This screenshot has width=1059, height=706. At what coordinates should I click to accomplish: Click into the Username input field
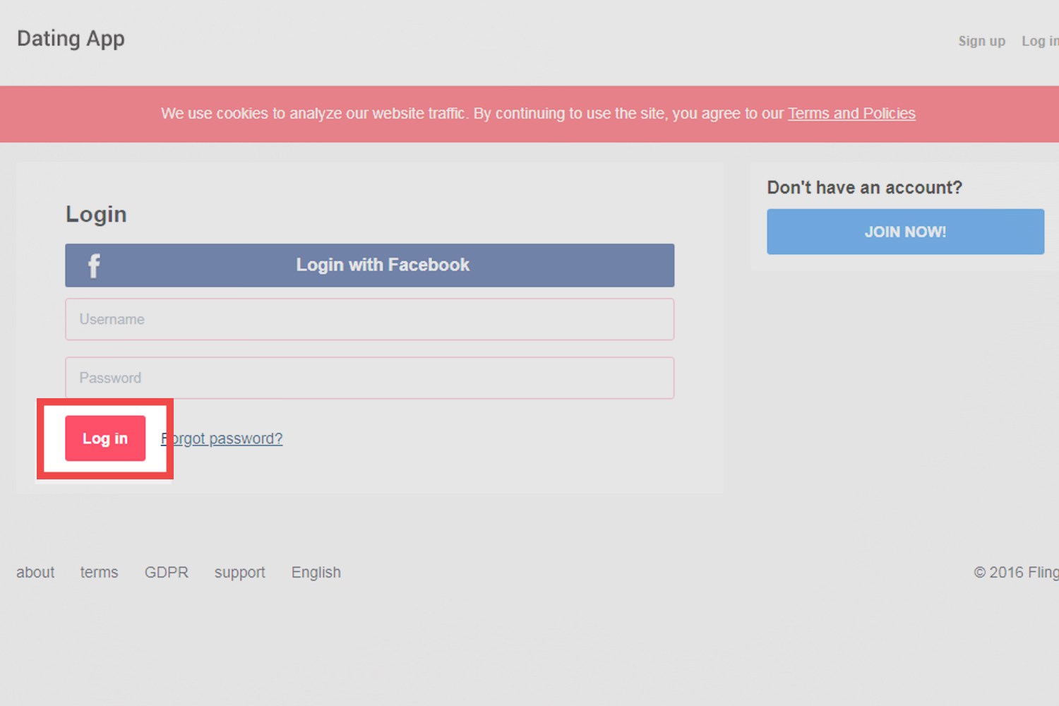369,319
